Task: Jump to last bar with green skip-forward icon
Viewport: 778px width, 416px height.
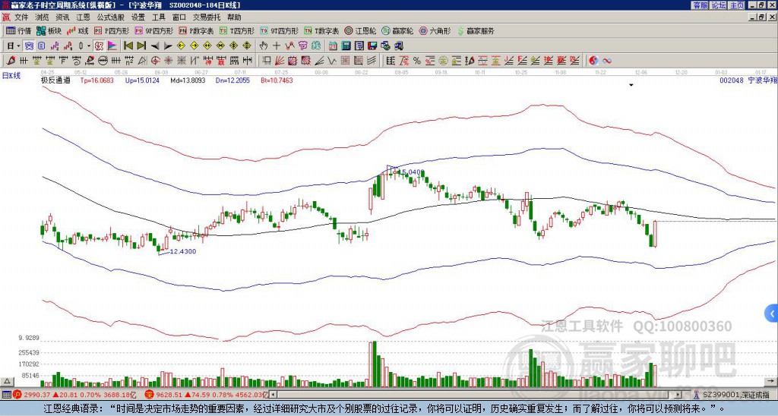Action: (x=141, y=46)
